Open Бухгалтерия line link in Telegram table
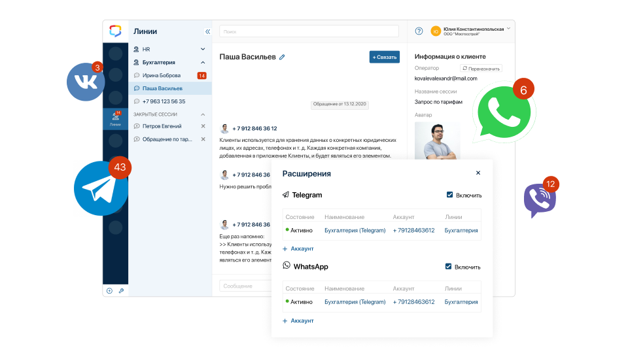 pyautogui.click(x=461, y=230)
